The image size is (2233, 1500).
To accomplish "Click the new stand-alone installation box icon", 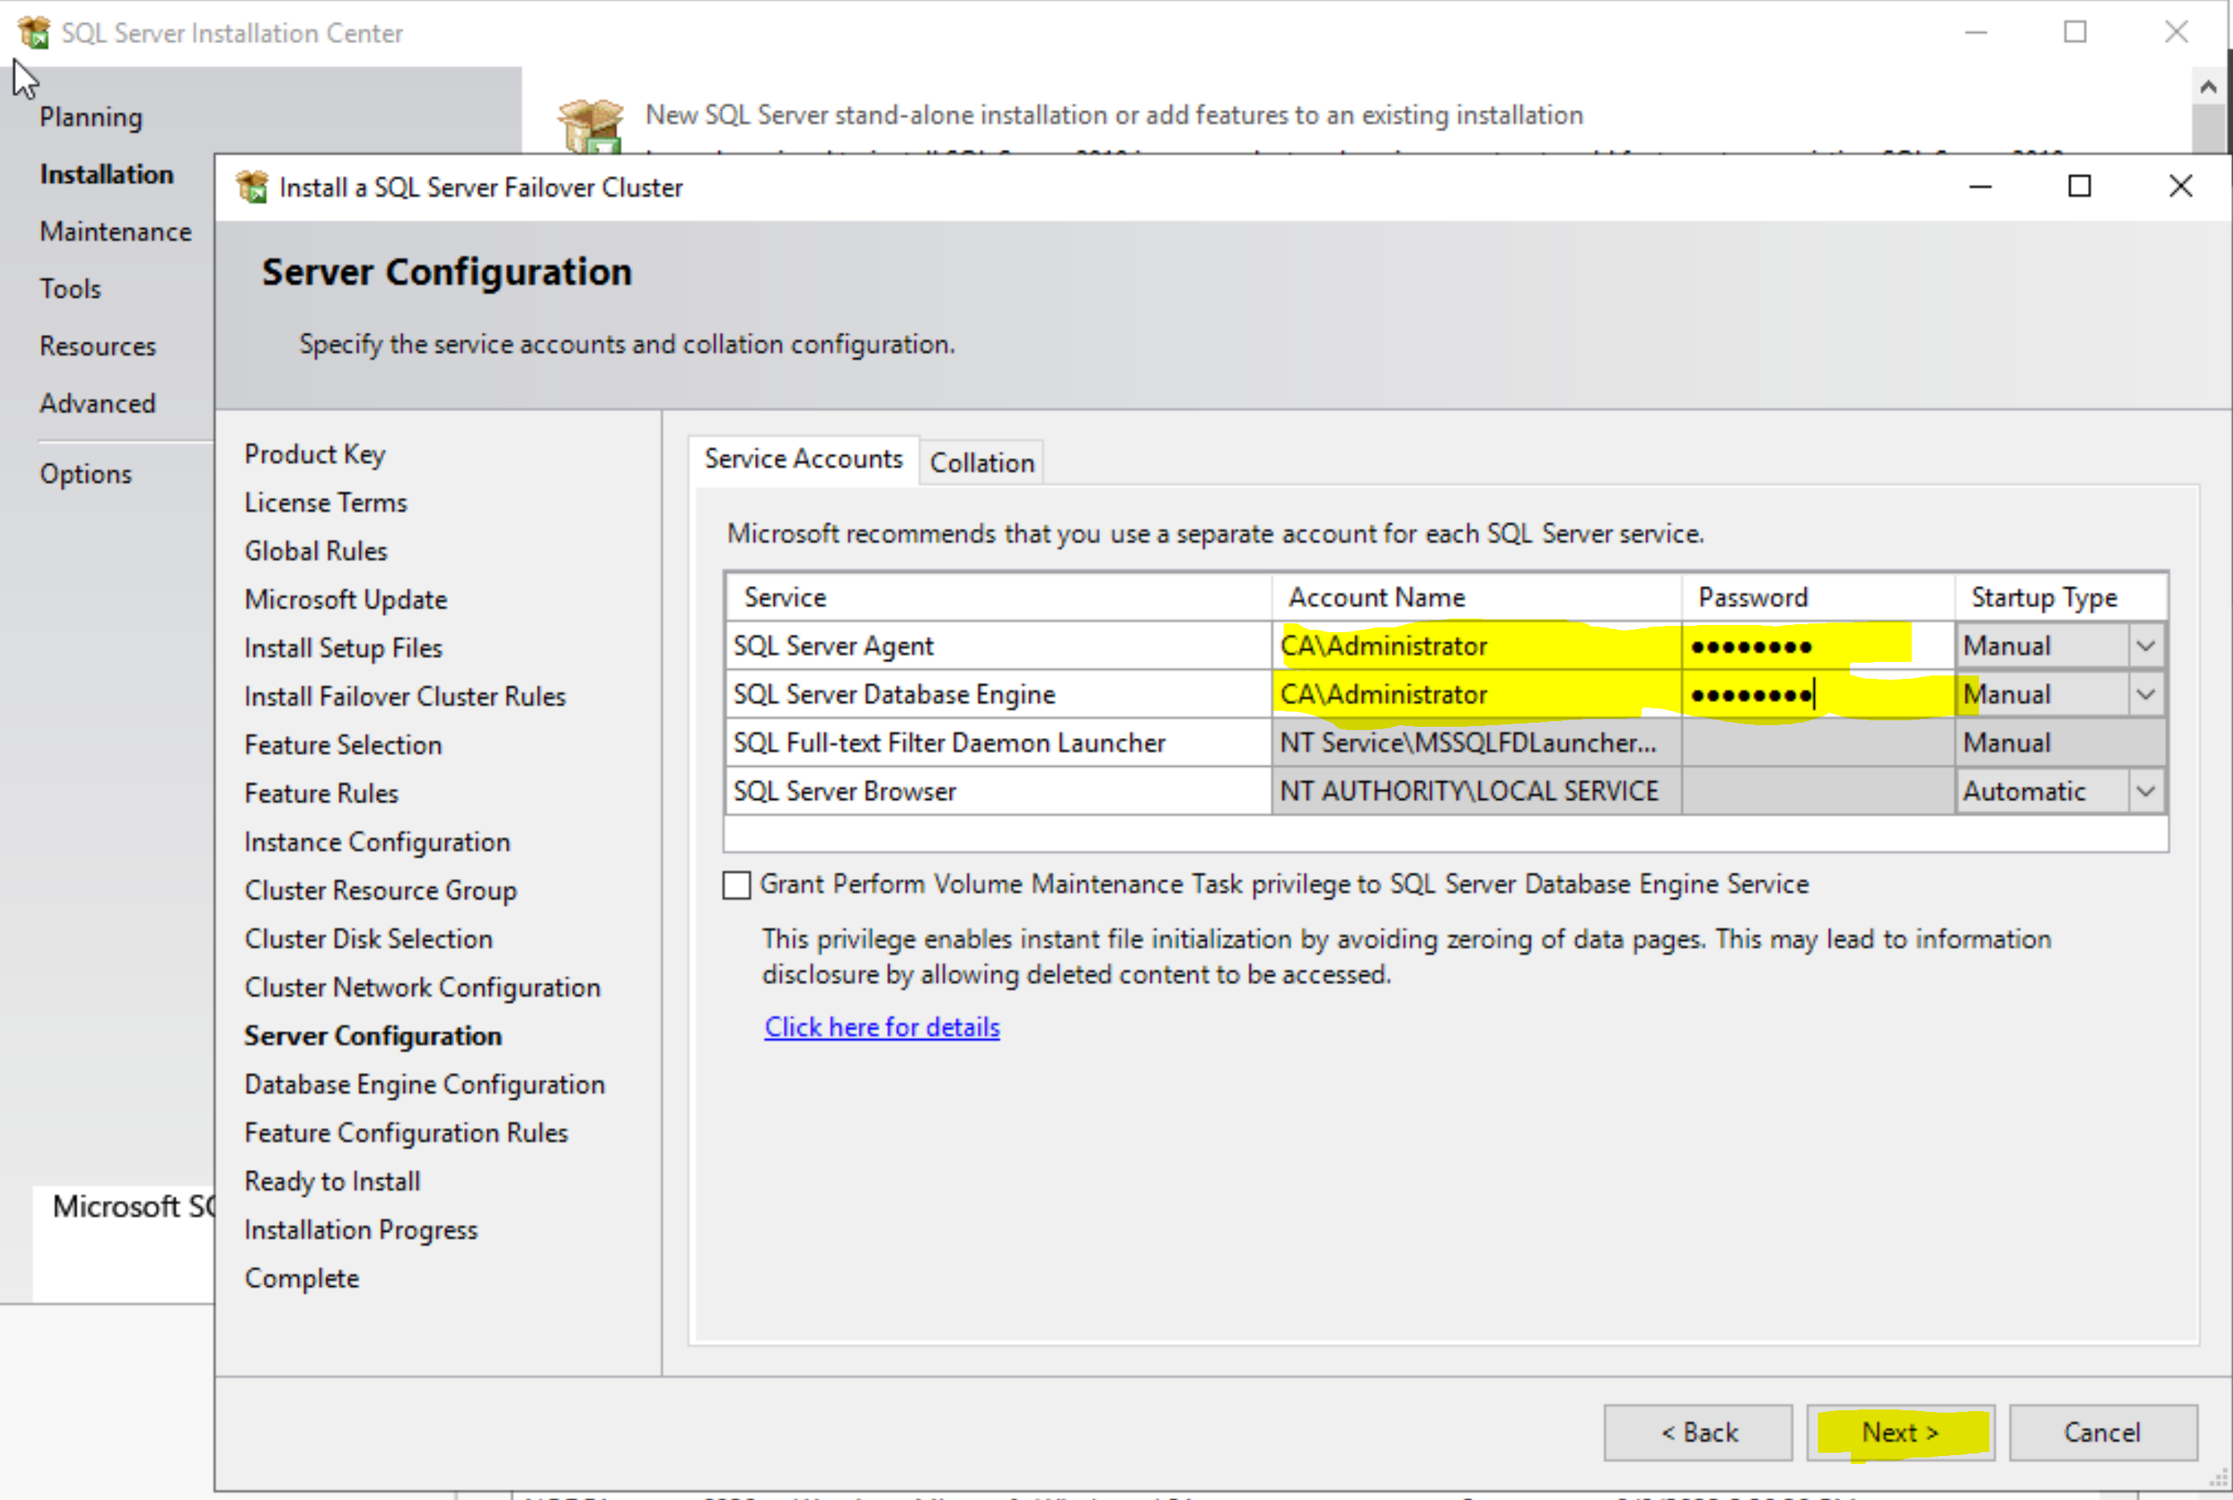I will coord(590,125).
